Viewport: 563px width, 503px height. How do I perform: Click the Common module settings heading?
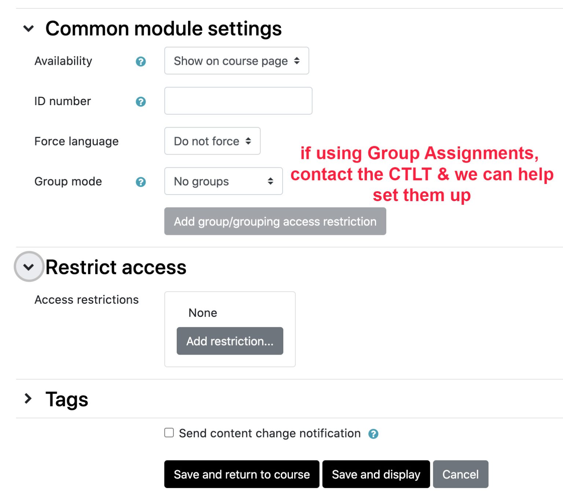(x=163, y=29)
